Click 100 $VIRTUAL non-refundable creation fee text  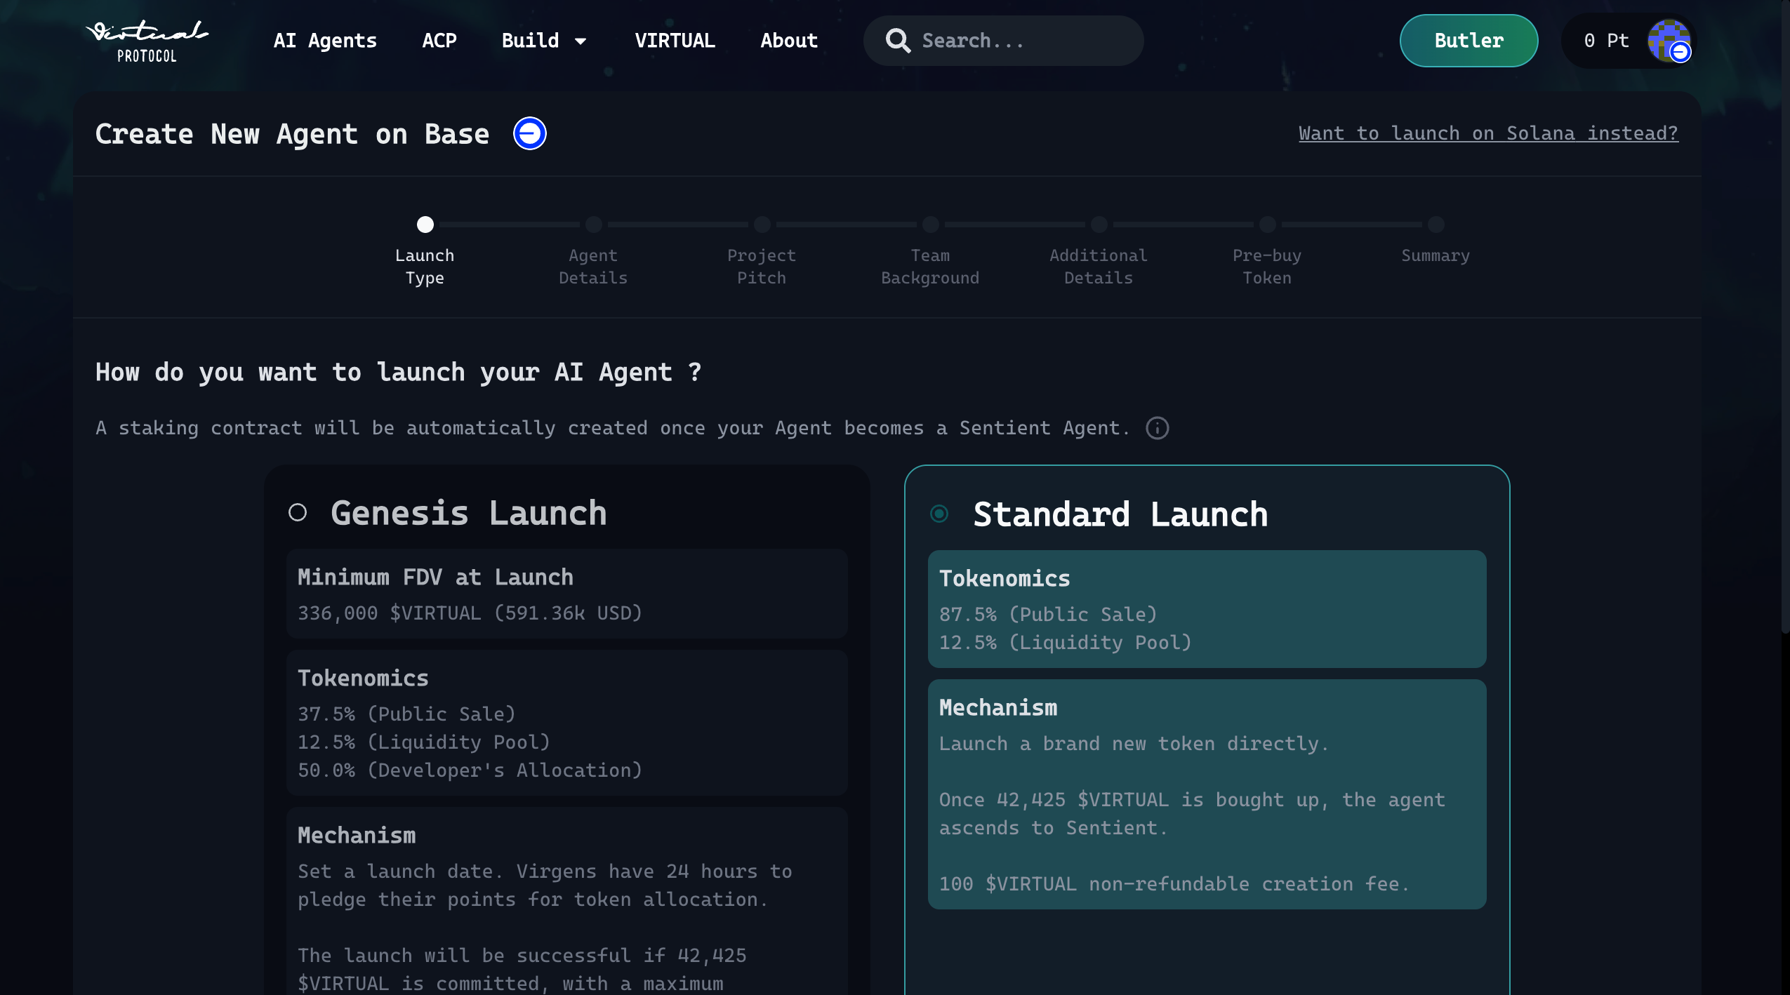[x=1174, y=884]
